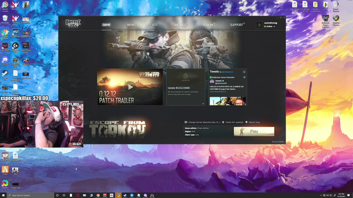Click the Play button

(x=254, y=131)
